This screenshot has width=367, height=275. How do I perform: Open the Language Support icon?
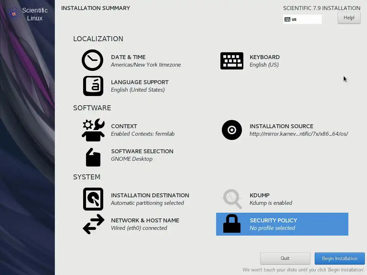click(93, 86)
